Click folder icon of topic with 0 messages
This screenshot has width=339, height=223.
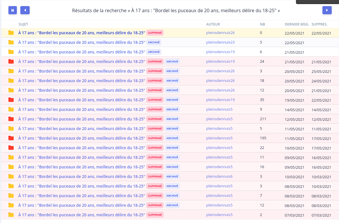tap(11, 33)
